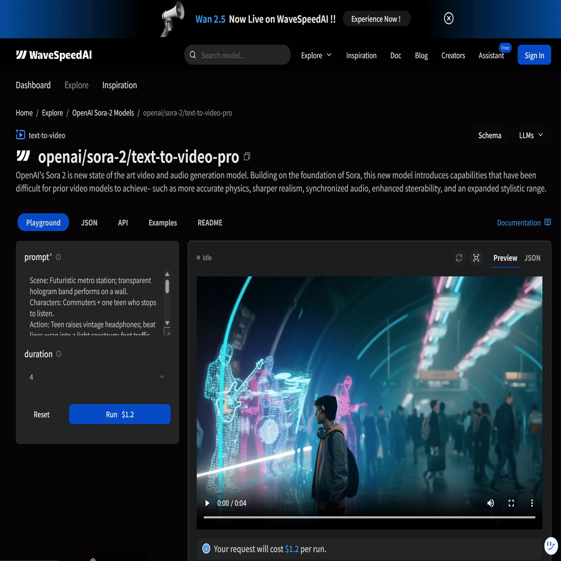
Task: Open the Creators link
Action: 453,55
